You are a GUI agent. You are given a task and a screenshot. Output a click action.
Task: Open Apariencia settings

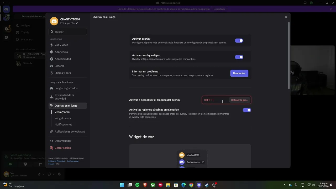68,52
